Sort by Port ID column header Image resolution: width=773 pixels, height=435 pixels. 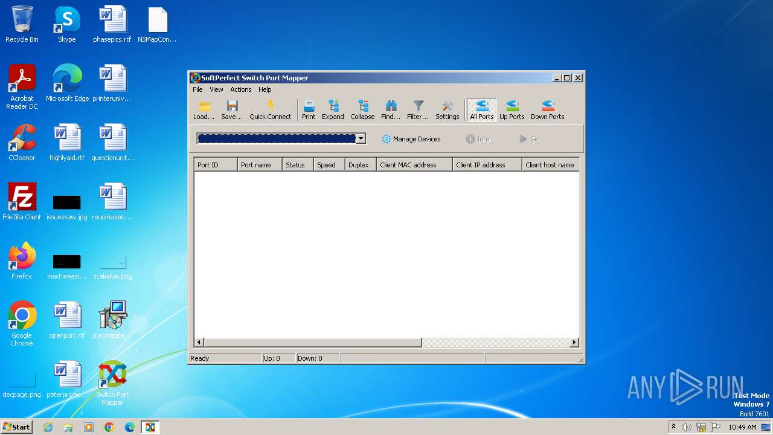216,165
